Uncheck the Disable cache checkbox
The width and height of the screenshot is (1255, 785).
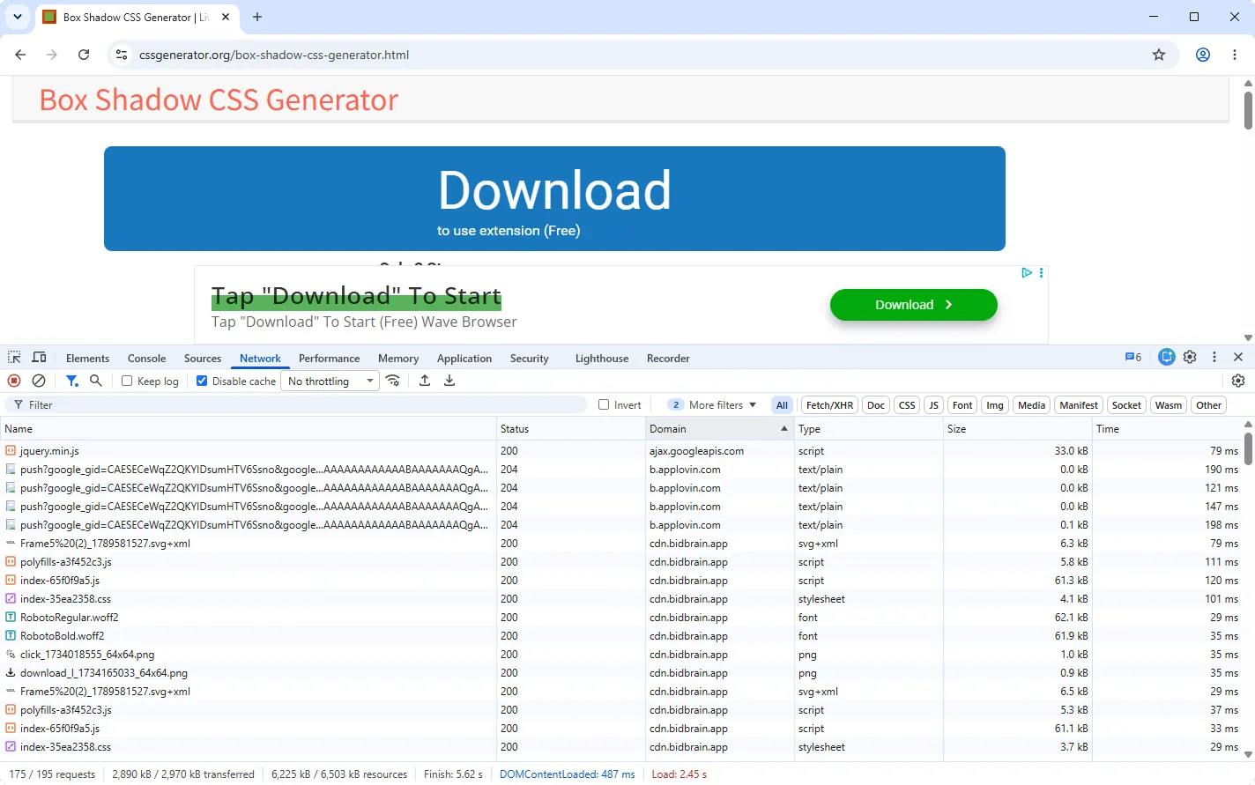202,381
